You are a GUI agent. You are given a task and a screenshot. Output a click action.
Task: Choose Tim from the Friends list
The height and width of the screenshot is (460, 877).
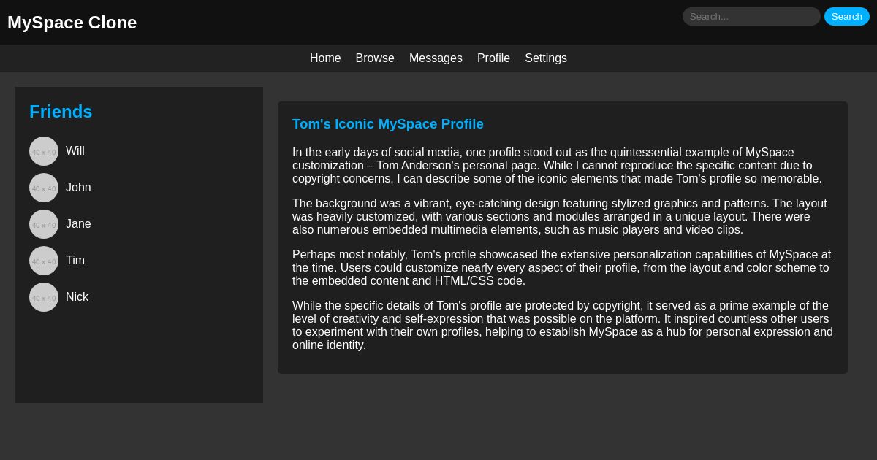pyautogui.click(x=75, y=261)
